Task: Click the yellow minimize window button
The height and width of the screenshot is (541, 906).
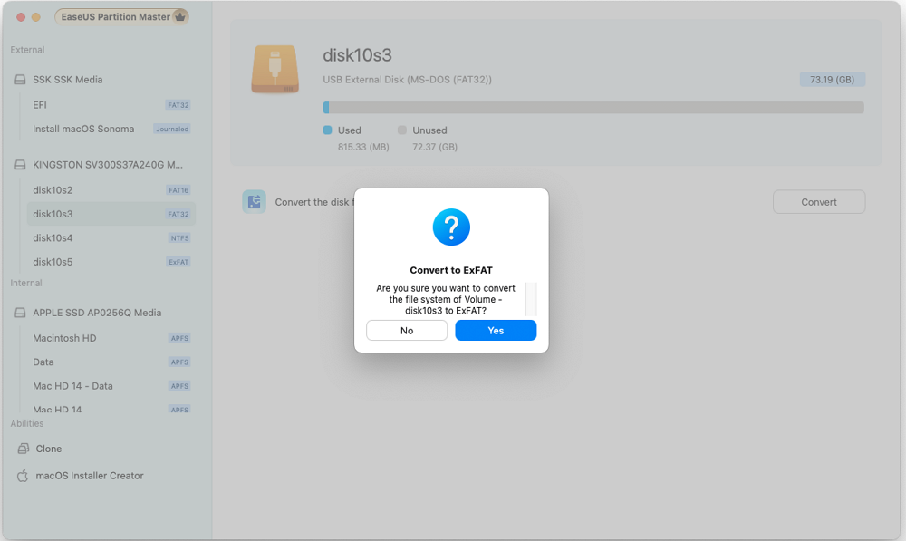Action: [x=36, y=17]
